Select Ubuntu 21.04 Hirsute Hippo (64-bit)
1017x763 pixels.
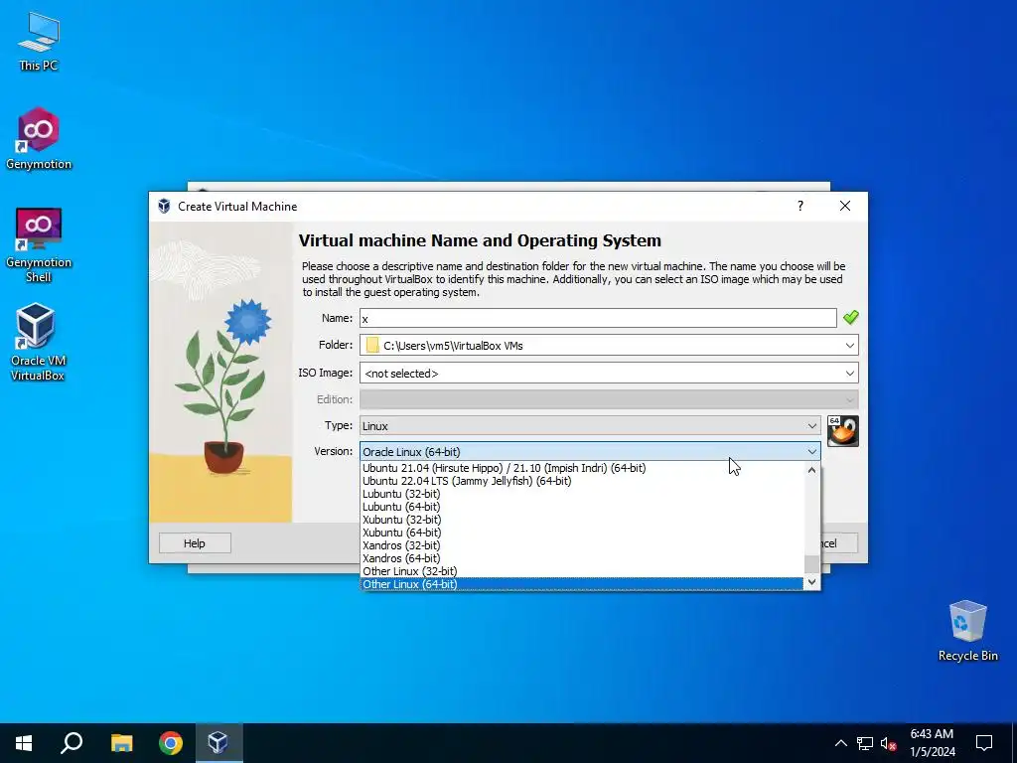click(582, 468)
